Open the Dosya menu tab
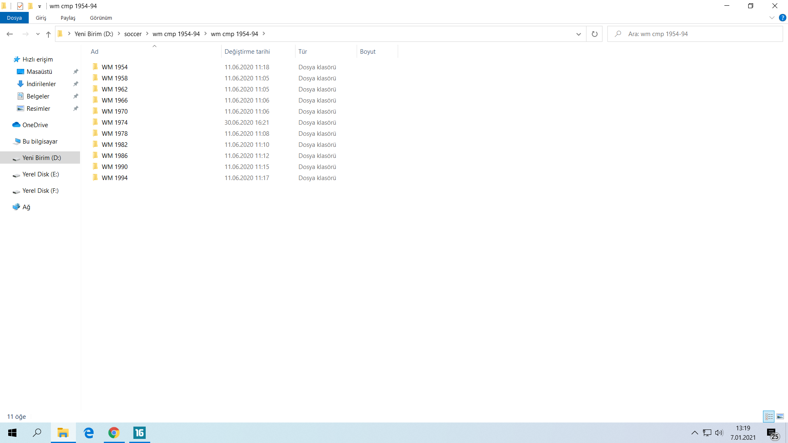Viewport: 788px width, 443px height. pos(14,18)
